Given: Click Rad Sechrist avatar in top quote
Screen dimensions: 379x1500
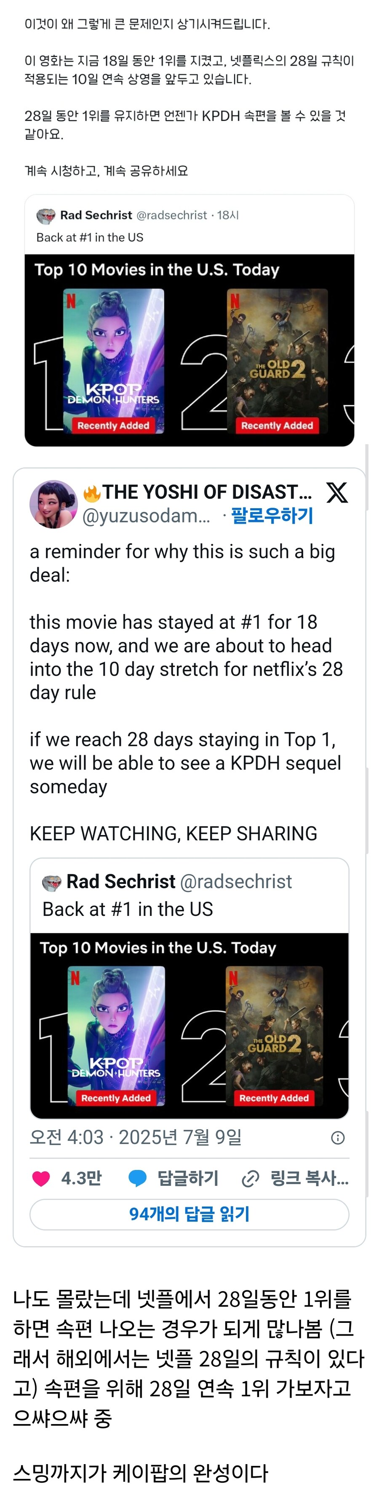Looking at the screenshot, I should (x=46, y=216).
